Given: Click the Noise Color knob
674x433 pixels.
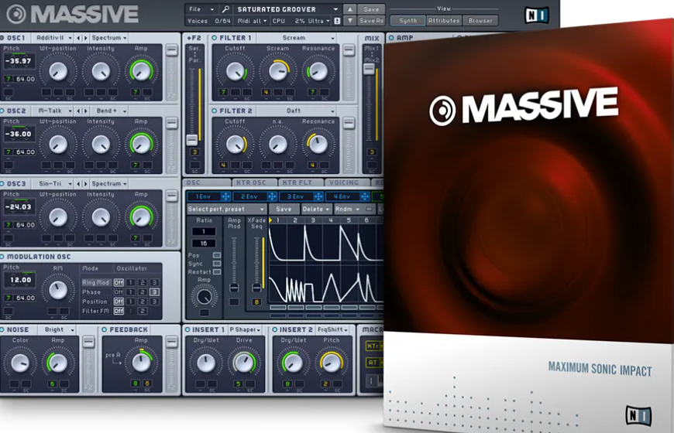Looking at the screenshot, I should coord(20,363).
